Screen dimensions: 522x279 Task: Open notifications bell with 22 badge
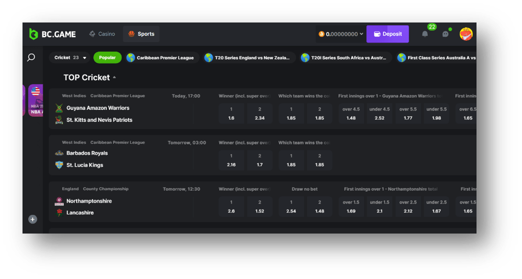pyautogui.click(x=425, y=34)
